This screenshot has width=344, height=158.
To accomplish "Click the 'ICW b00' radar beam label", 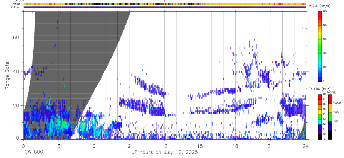I will coord(33,152).
